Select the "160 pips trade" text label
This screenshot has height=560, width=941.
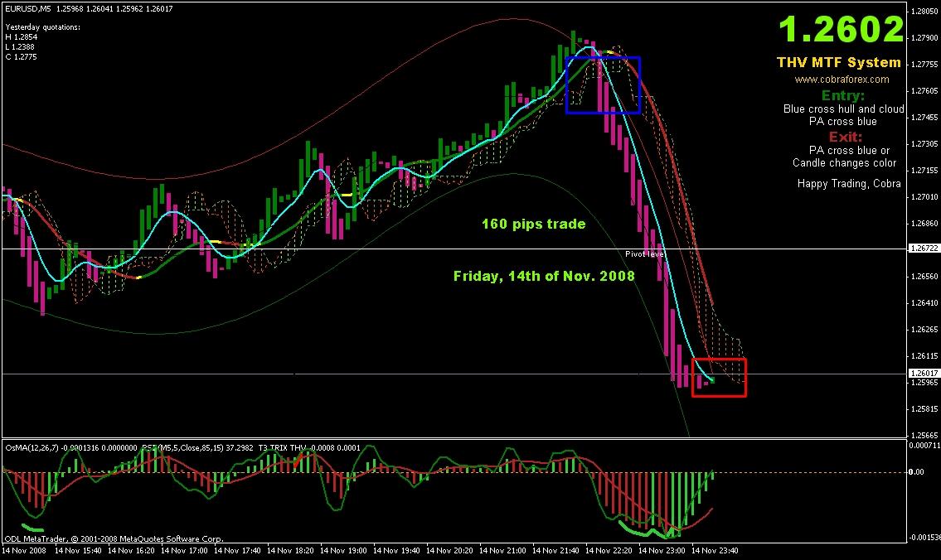coord(534,224)
